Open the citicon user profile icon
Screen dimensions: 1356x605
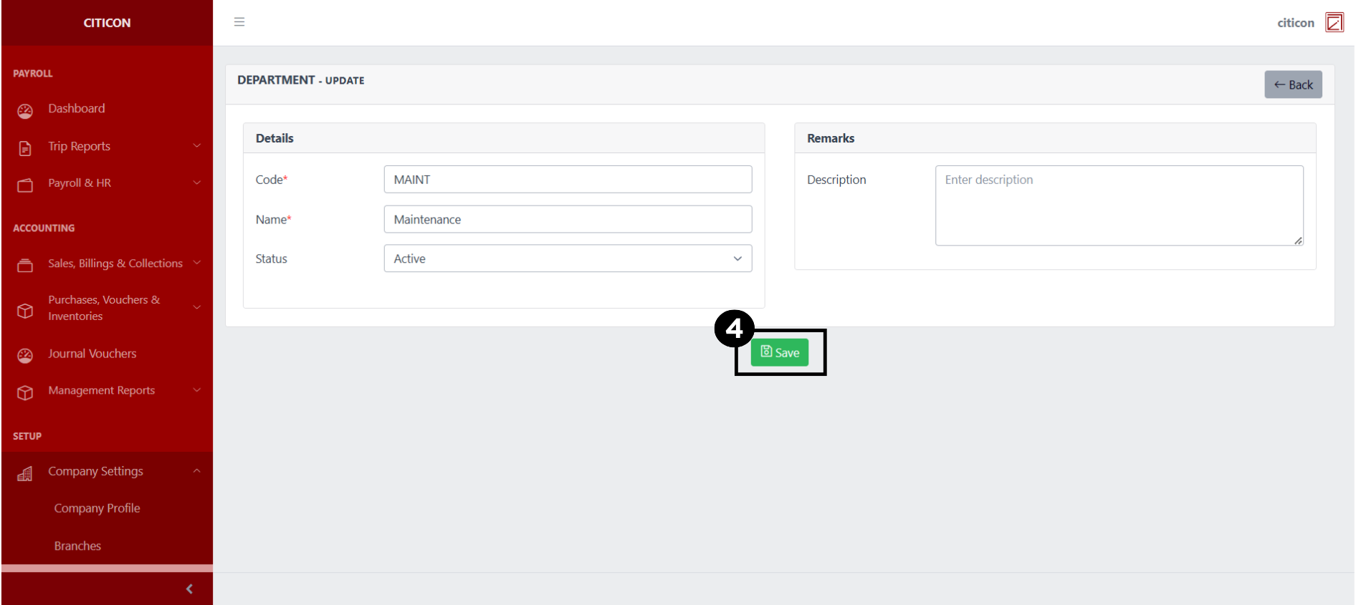tap(1334, 23)
